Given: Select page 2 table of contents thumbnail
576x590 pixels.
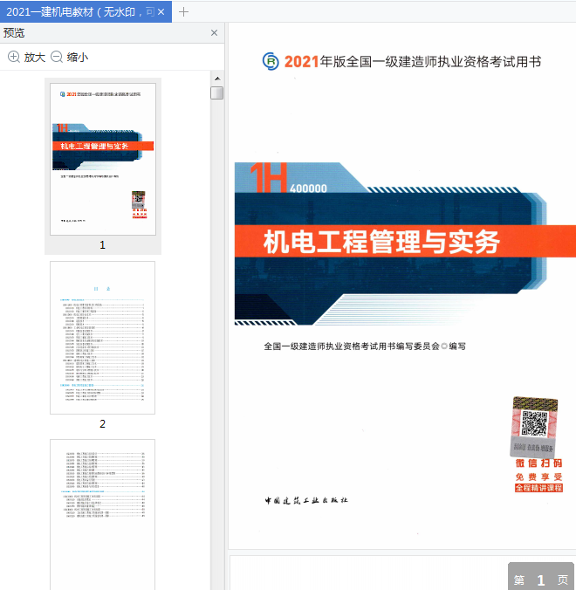Looking at the screenshot, I should (102, 338).
